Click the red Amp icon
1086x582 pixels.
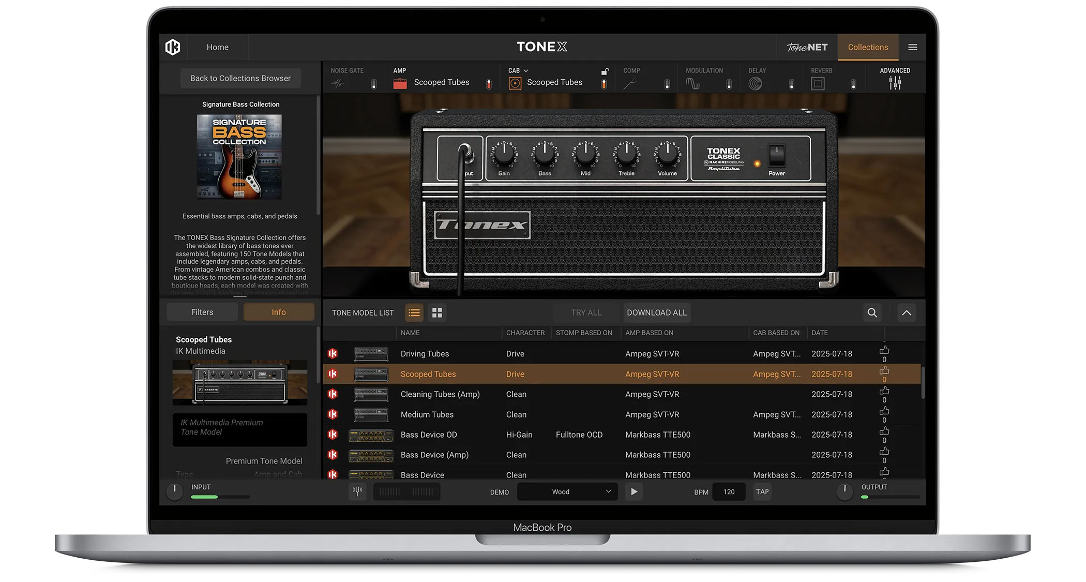400,83
